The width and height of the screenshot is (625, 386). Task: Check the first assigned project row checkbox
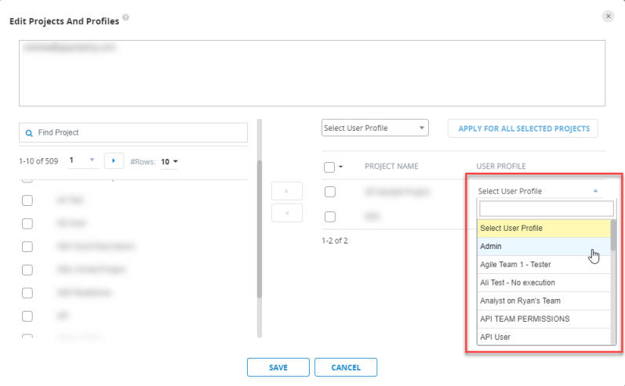(x=330, y=192)
